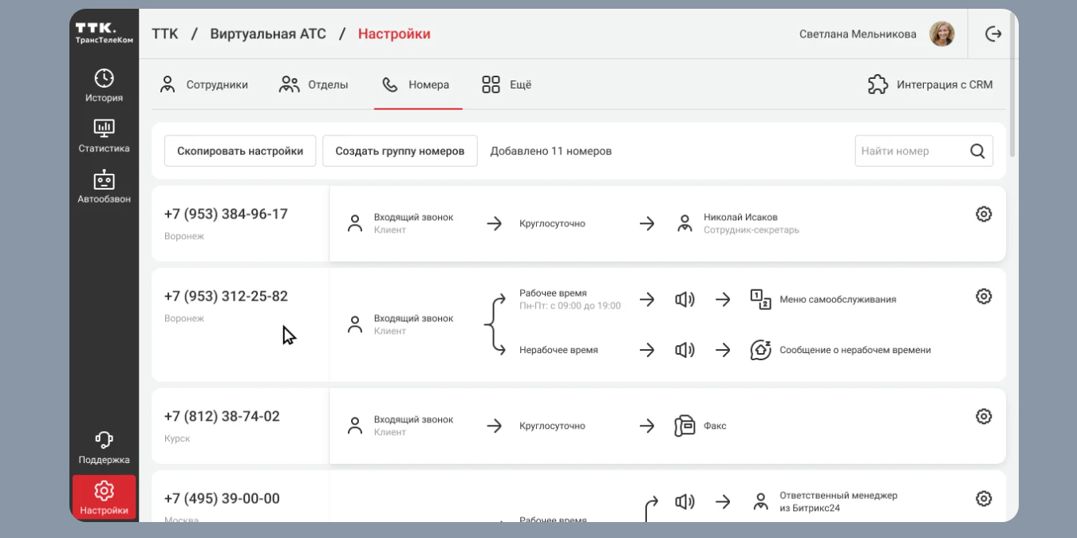The image size is (1077, 538).
Task: Click the Настройки breadcrumb in header
Action: click(394, 33)
